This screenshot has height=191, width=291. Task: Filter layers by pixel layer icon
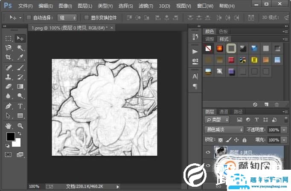[240, 120]
